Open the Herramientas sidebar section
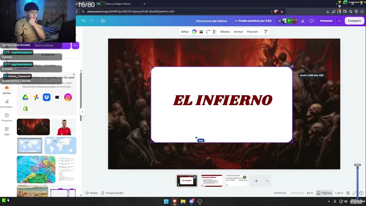Viewport: 366px width, 206px height. (x=7, y=104)
